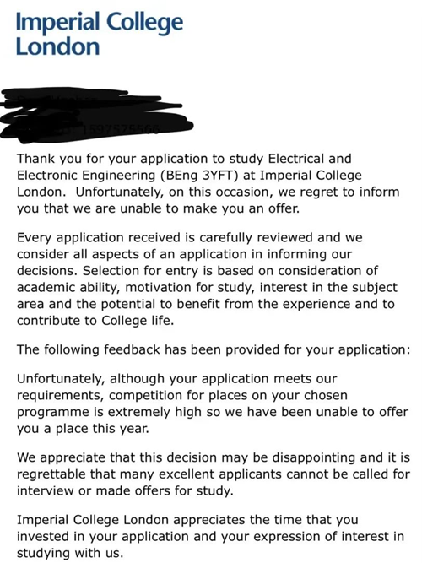Click the paragraph starting 'Thank you for your application'
The height and width of the screenshot is (563, 422).
208,183
